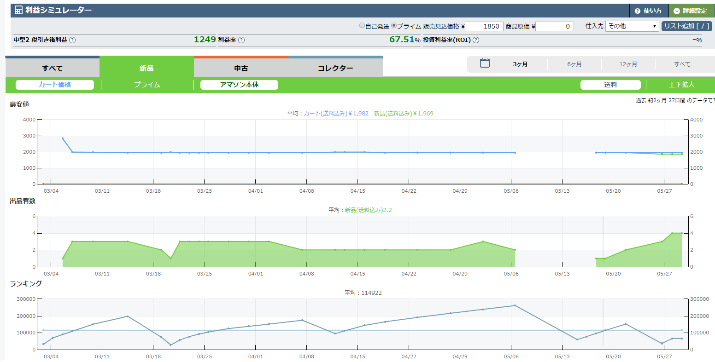Click the calendar icon near period selector
Image resolution: width=715 pixels, height=362 pixels.
pos(485,63)
